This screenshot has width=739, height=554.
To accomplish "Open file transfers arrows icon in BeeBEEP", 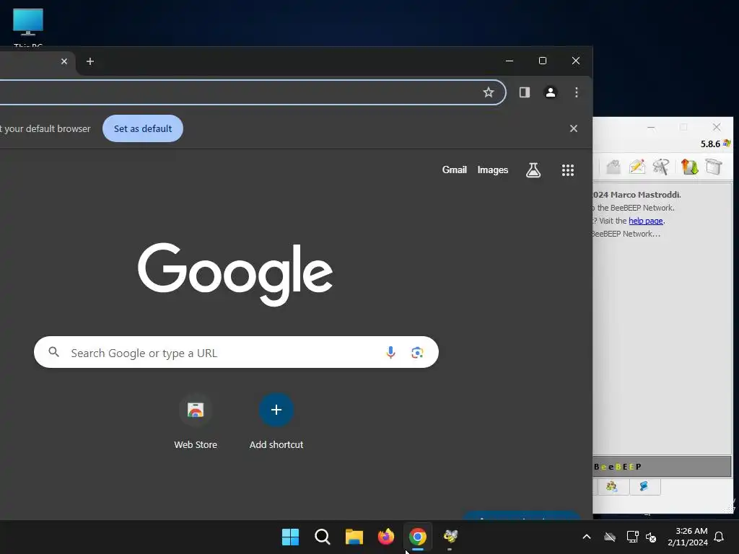I will pos(689,167).
